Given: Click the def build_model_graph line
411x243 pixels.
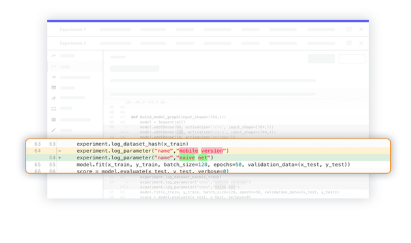Looking at the screenshot, I should 178,117.
